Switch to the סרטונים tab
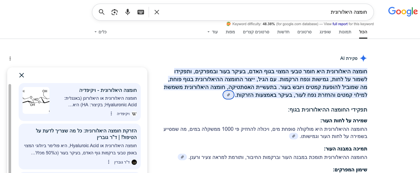This screenshot has width=420, height=173. pyautogui.click(x=304, y=32)
